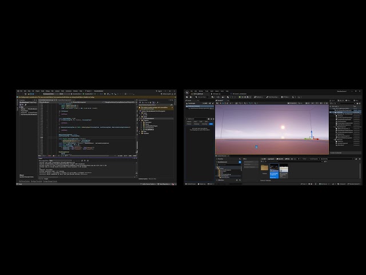Open Visual Studio Git menu
The width and height of the screenshot is (366, 275).
tap(33, 91)
